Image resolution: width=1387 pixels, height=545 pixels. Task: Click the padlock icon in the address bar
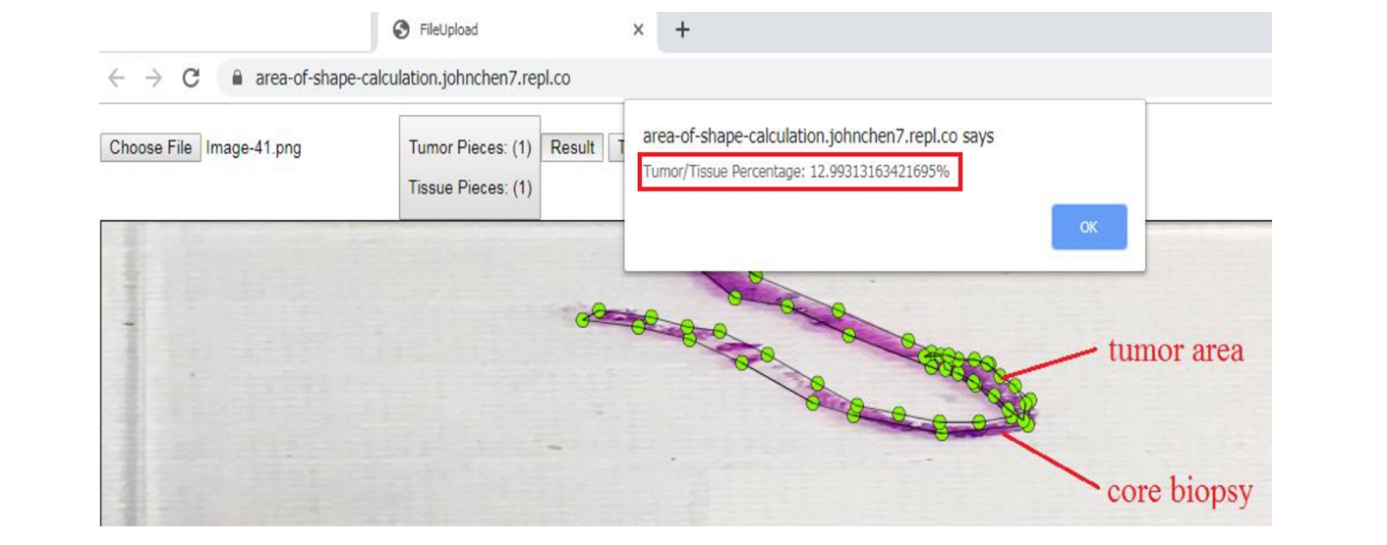(x=236, y=79)
